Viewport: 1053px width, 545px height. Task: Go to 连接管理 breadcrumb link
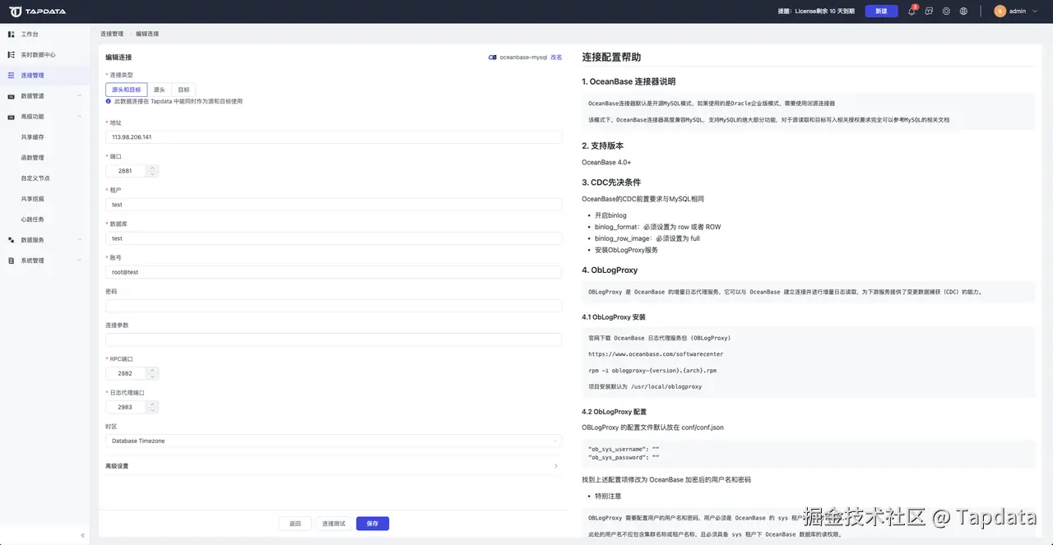tap(112, 34)
